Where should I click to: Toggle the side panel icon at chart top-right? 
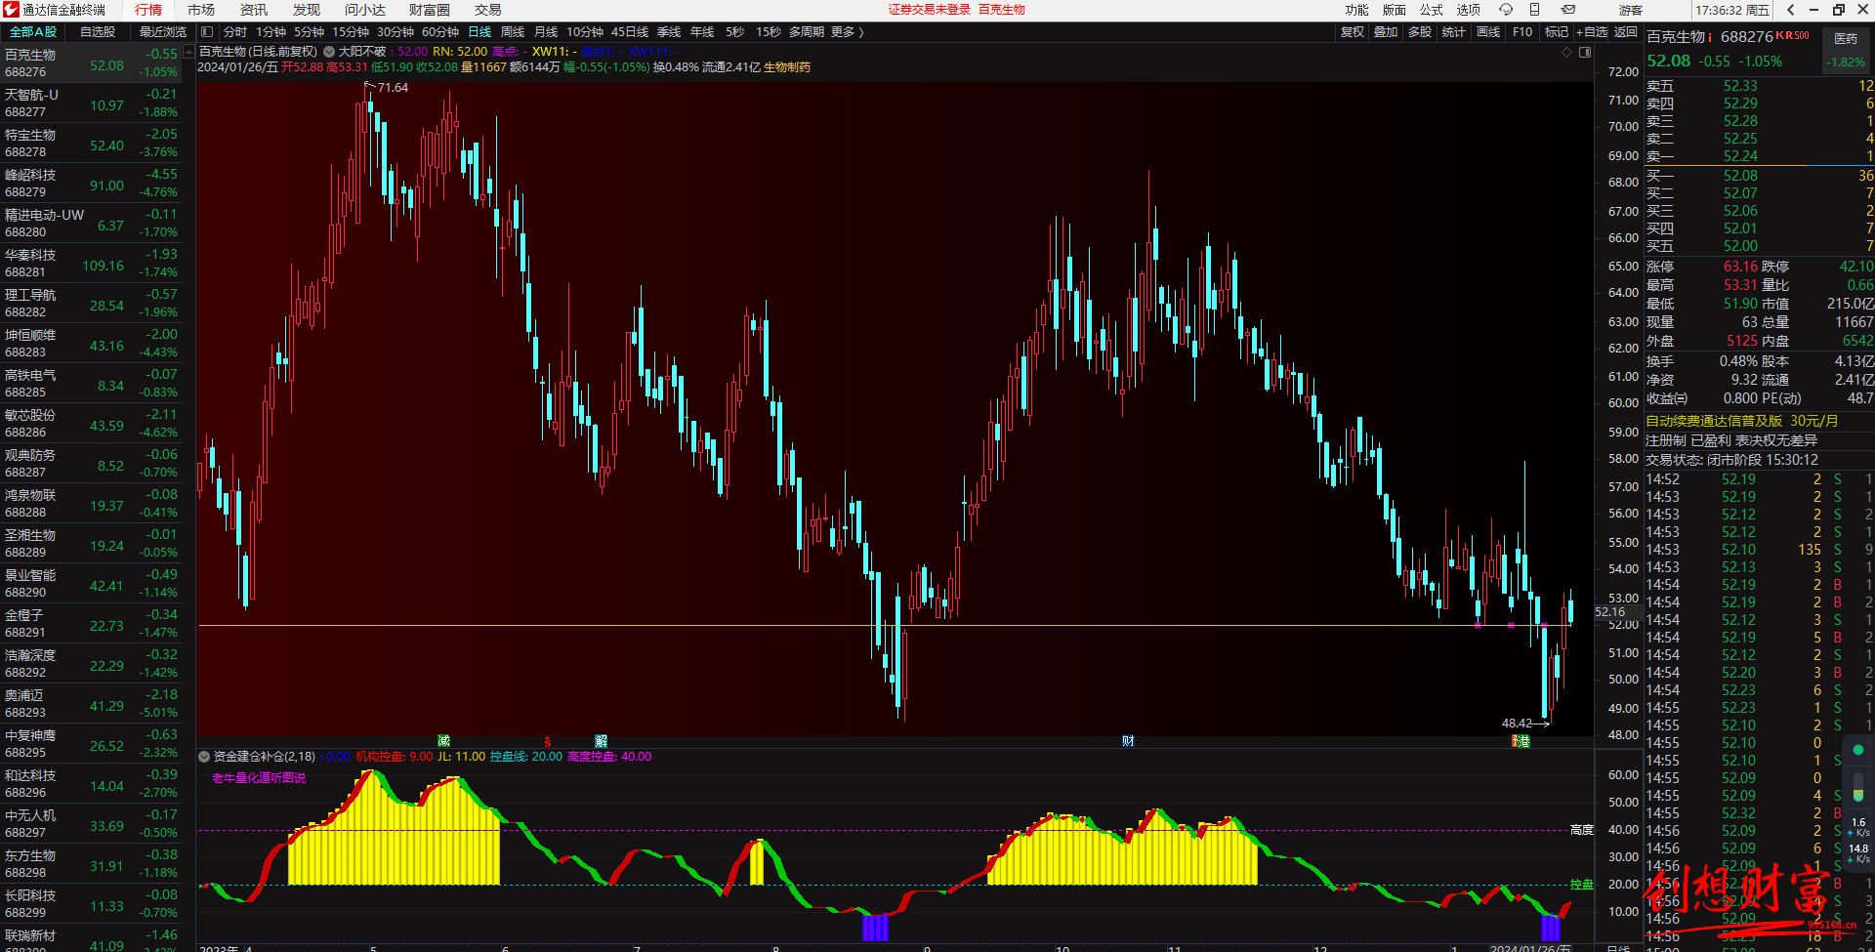pos(1585,52)
